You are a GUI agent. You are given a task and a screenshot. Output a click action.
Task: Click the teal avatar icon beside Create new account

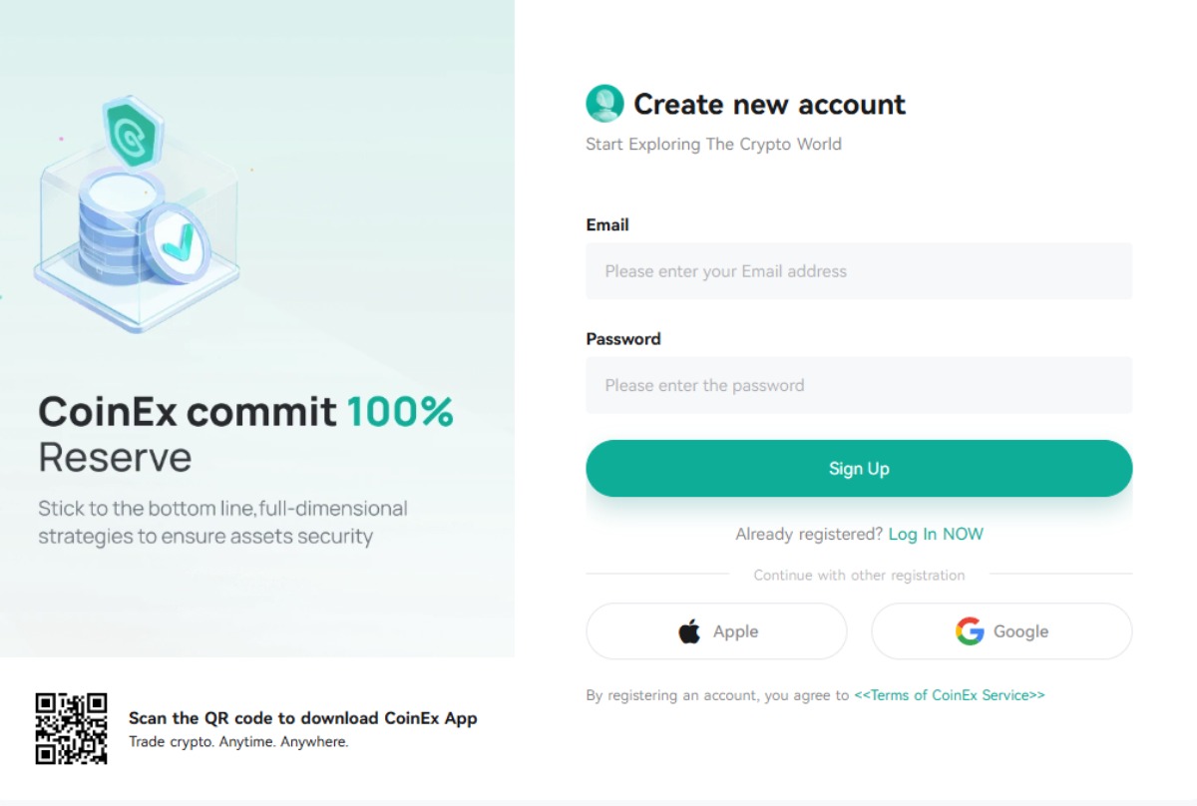(x=601, y=104)
